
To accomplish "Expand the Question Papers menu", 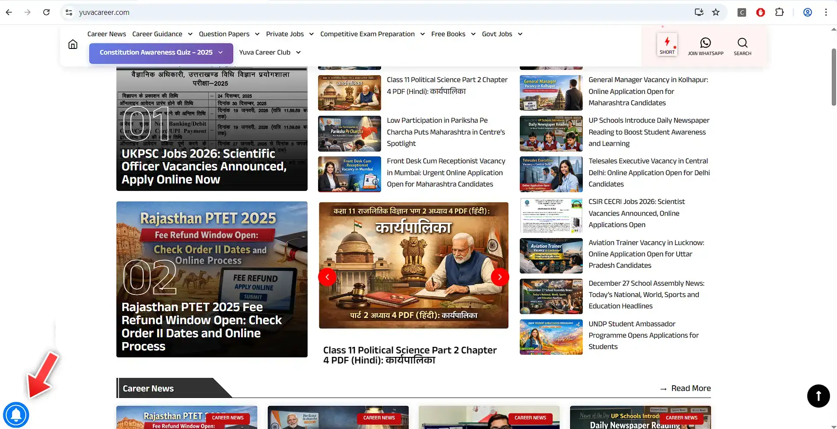I will pos(229,34).
